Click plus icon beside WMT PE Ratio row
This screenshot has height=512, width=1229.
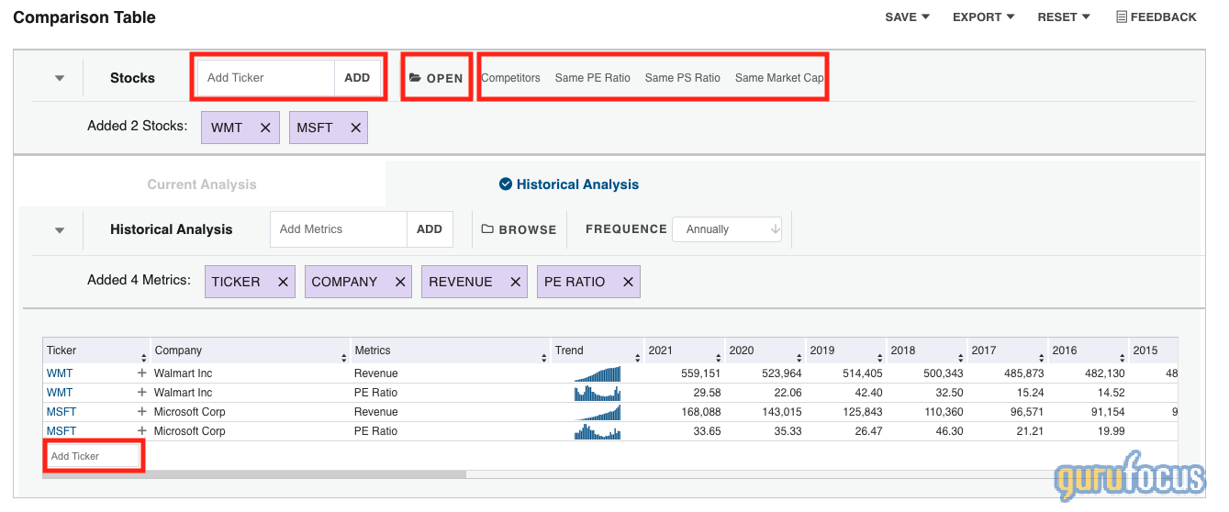pyautogui.click(x=142, y=393)
